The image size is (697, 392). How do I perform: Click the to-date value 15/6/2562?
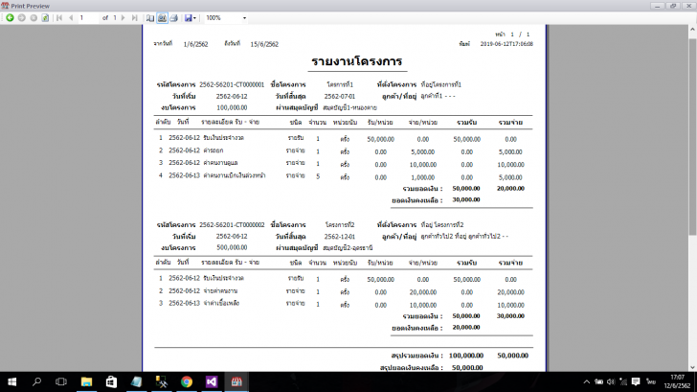point(264,44)
